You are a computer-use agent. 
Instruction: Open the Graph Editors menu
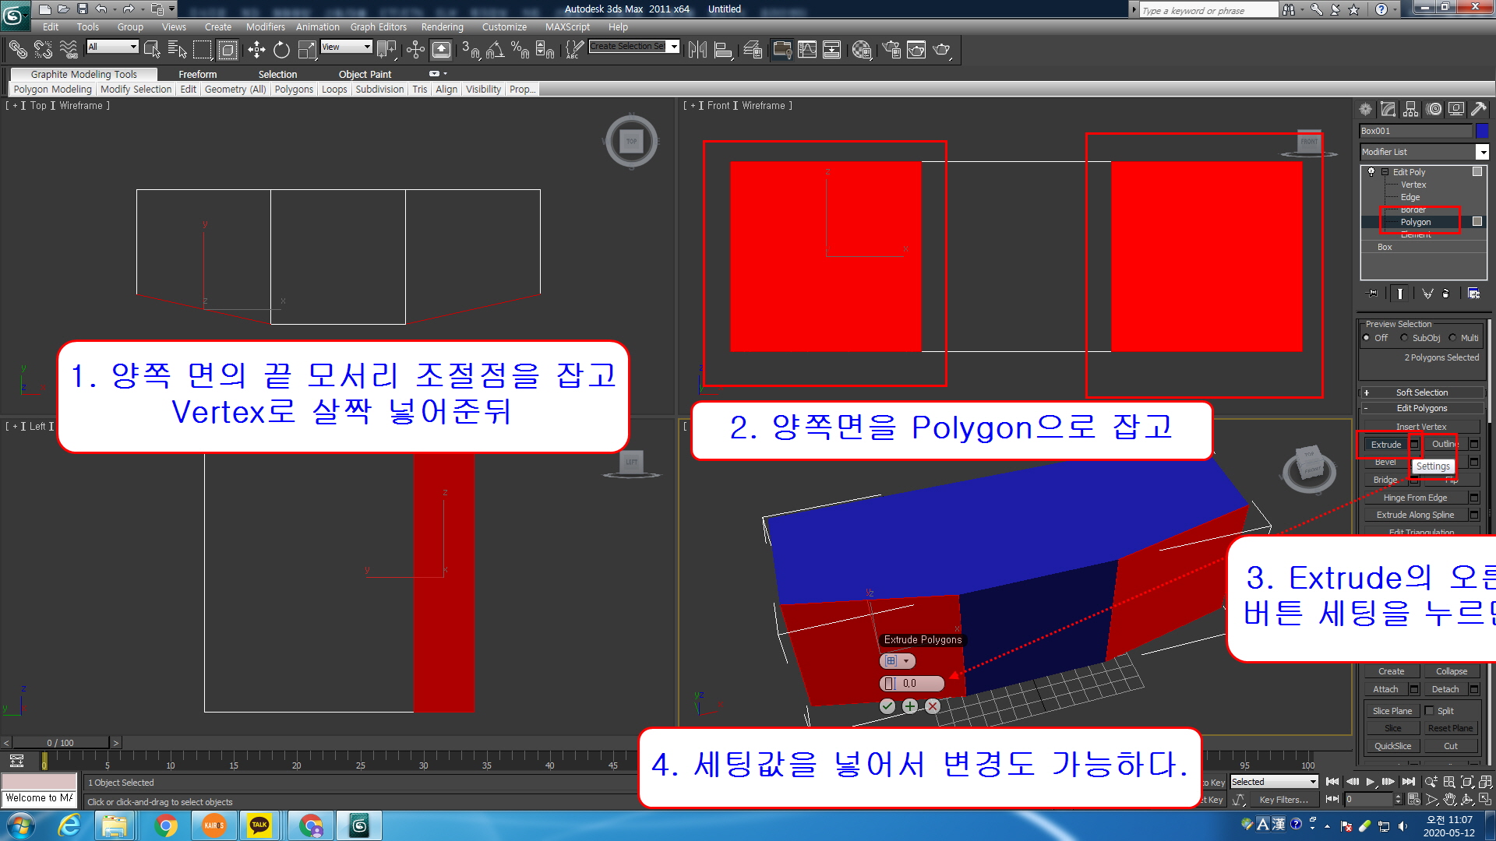point(378,26)
